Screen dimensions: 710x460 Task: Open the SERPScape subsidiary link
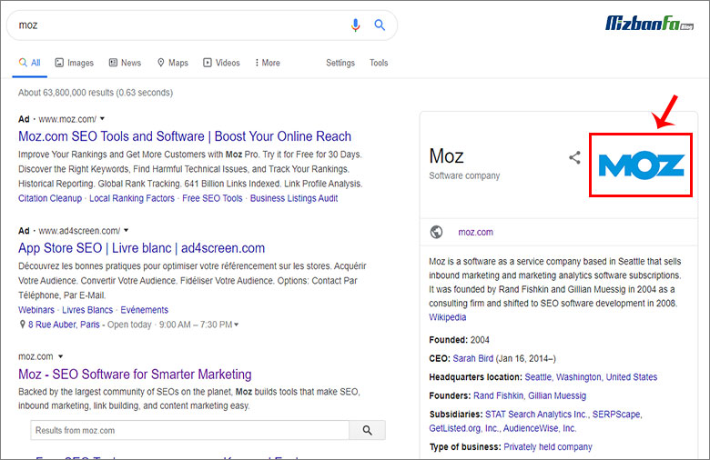click(616, 414)
